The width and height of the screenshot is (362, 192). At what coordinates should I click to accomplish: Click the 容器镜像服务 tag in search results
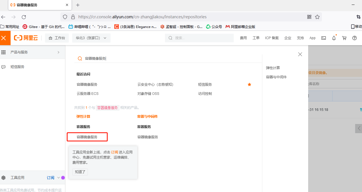(x=107, y=108)
